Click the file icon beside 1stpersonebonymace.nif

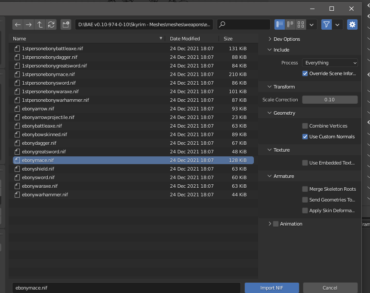(x=17, y=74)
